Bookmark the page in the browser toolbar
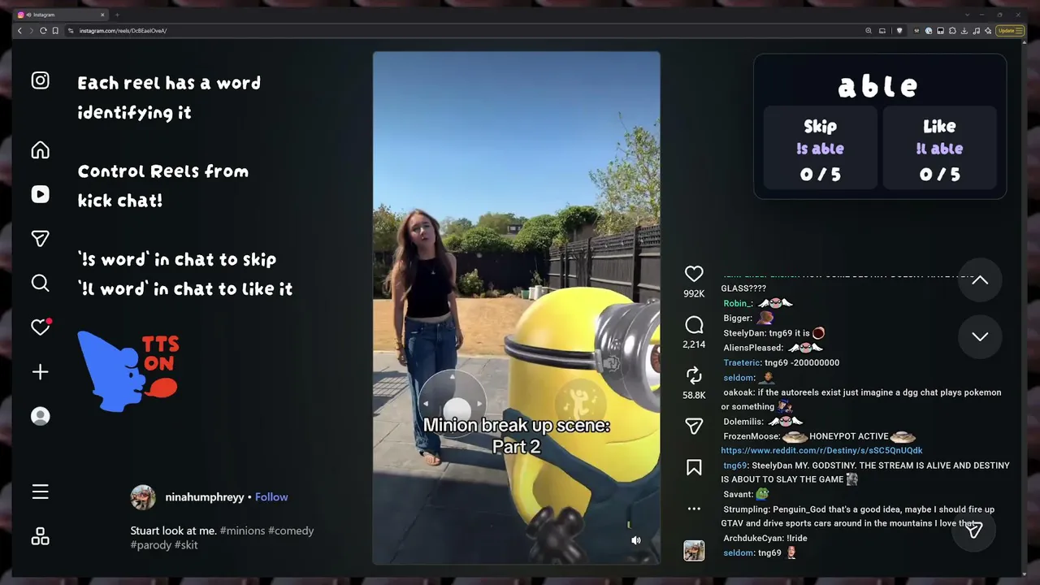The width and height of the screenshot is (1040, 585). [x=55, y=31]
